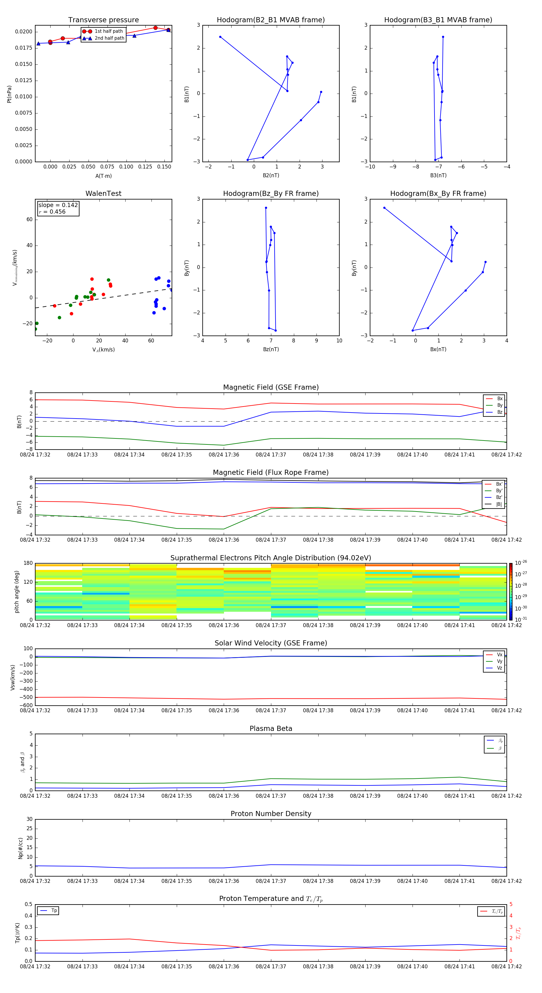542x993 pixels.
Task: Select the '2nd half path' legend entry
Action: (x=103, y=38)
